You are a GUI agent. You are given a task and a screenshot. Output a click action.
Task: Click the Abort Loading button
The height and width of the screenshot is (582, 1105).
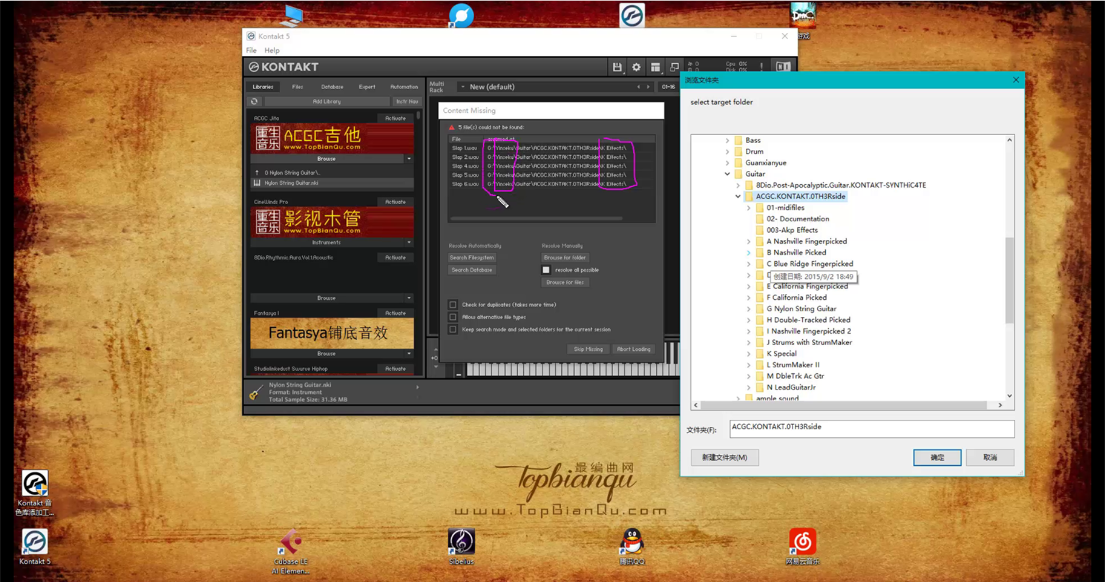pyautogui.click(x=634, y=349)
